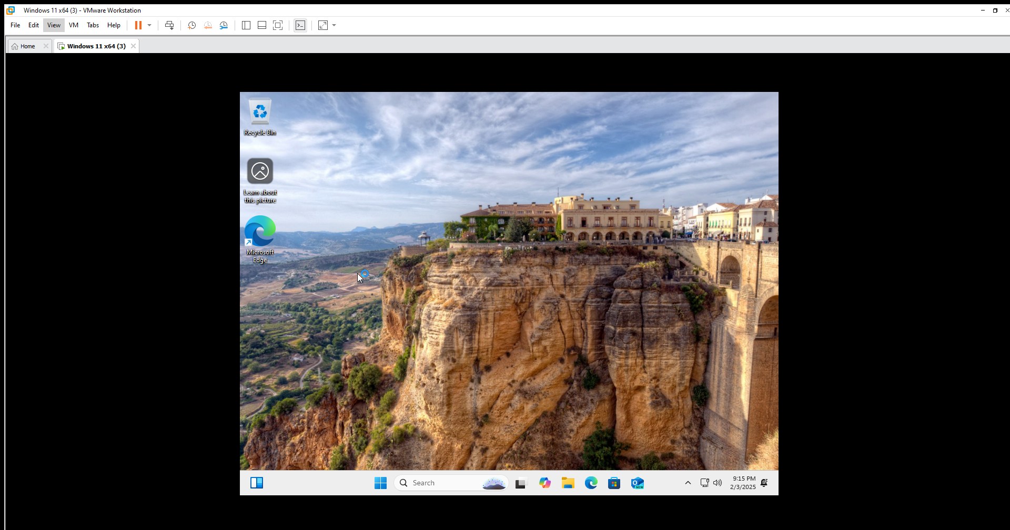Screen dimensions: 1010x530
Task: Open Learn about this picture
Action: (x=259, y=171)
